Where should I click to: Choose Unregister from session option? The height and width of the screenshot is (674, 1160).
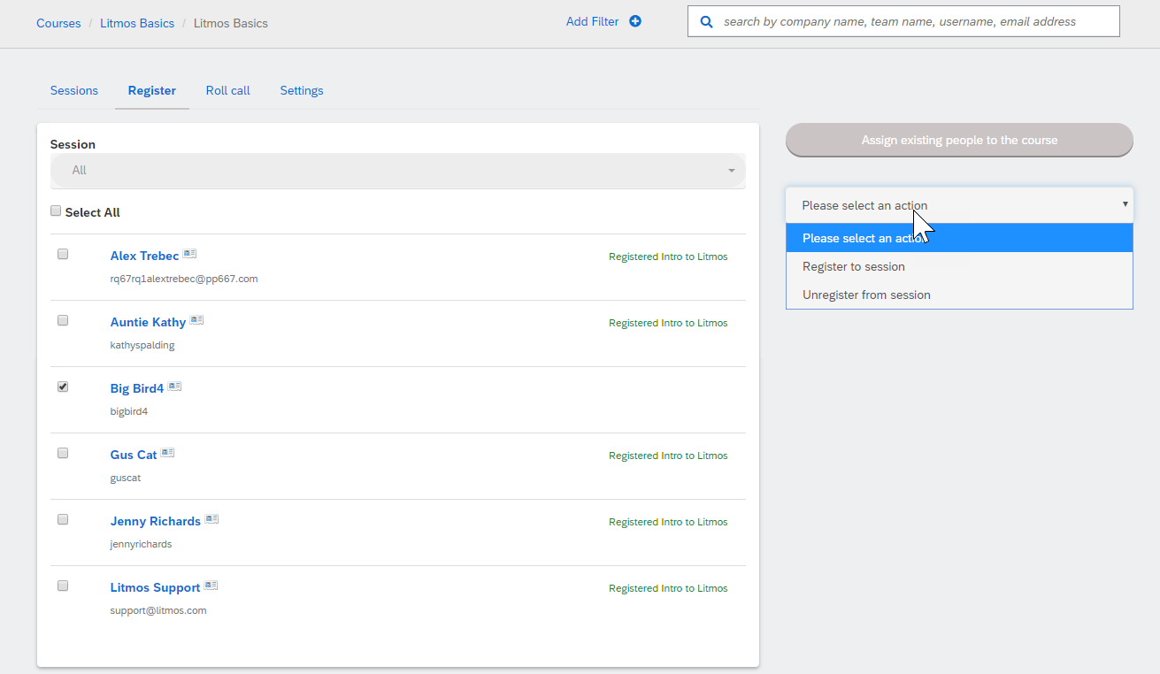(959, 295)
